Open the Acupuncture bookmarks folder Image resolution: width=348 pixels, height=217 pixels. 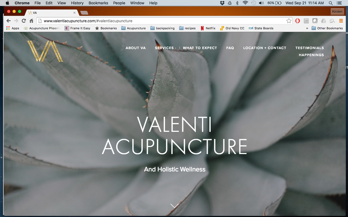(133, 28)
